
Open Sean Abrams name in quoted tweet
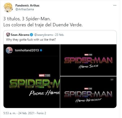point(20,35)
